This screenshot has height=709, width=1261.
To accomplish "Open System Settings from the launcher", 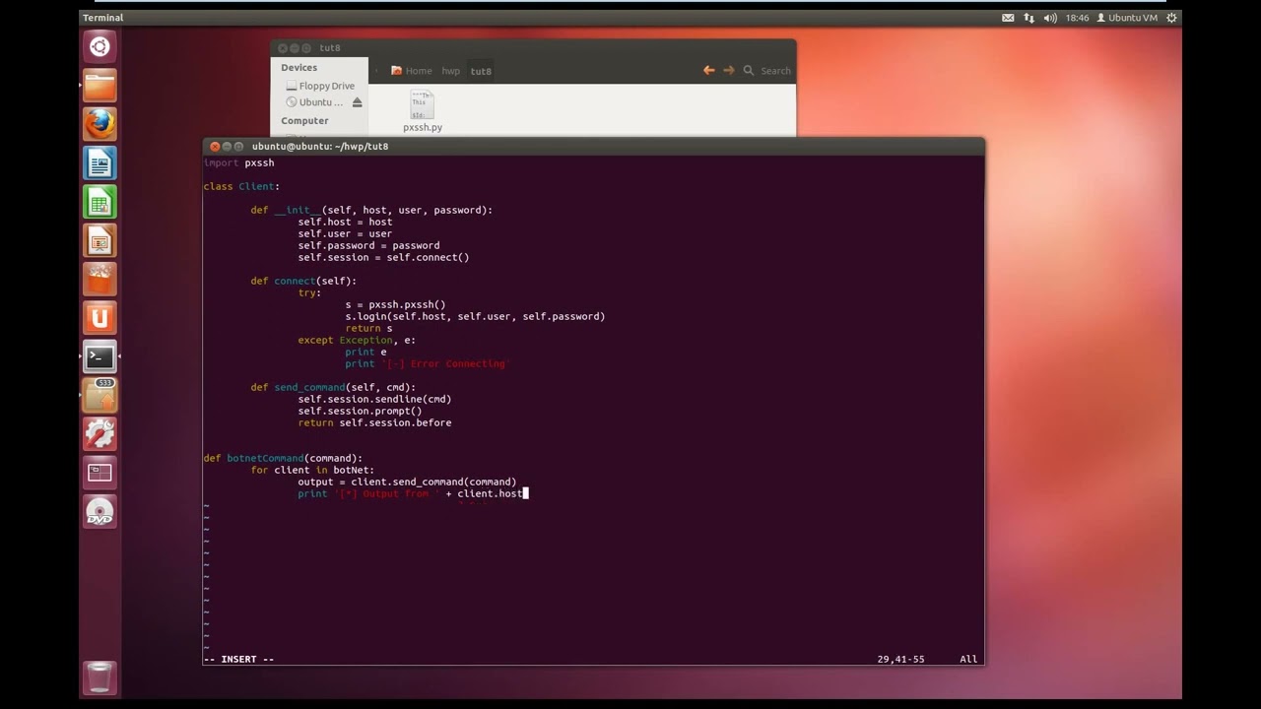I will pyautogui.click(x=100, y=434).
